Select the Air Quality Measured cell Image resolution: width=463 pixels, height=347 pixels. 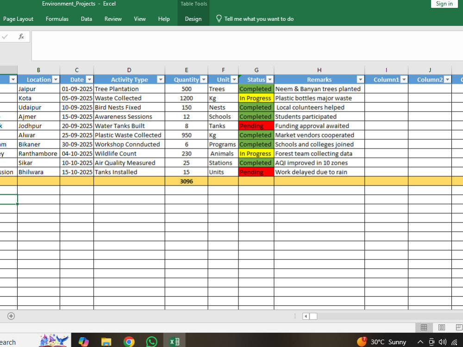point(129,162)
